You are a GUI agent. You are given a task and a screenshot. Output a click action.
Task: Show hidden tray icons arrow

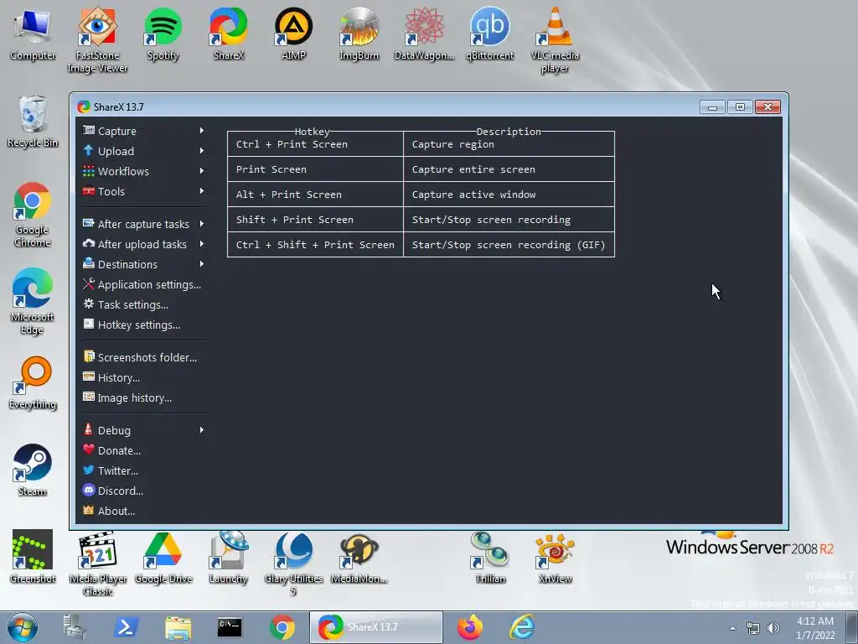732,629
